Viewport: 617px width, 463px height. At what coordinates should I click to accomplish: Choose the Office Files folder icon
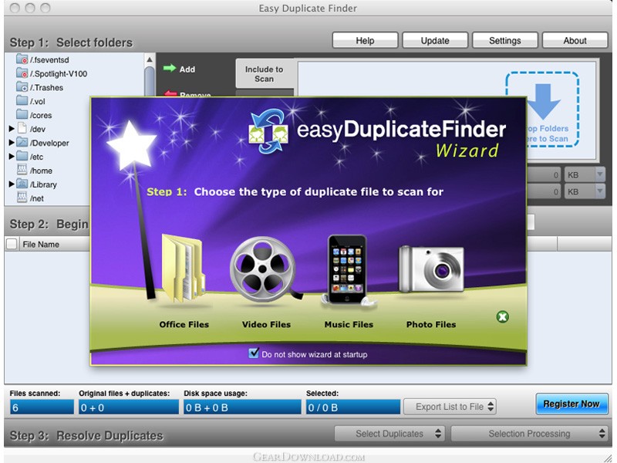[x=184, y=269]
